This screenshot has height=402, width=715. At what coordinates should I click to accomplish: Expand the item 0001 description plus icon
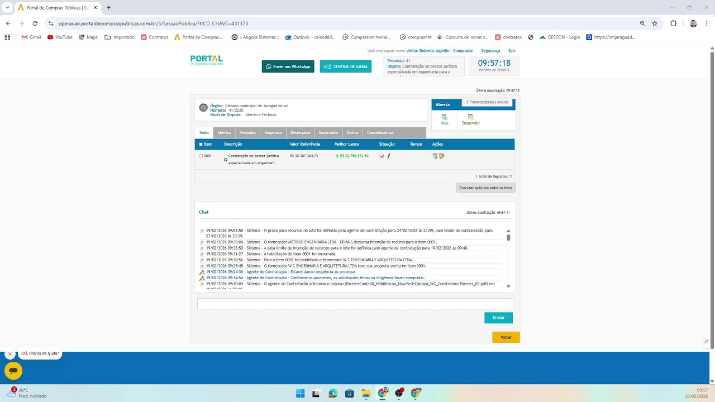pyautogui.click(x=226, y=160)
